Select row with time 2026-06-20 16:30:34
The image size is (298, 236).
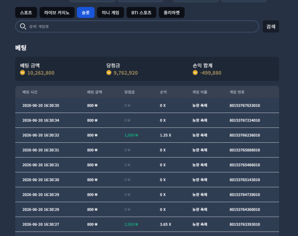tap(147, 120)
